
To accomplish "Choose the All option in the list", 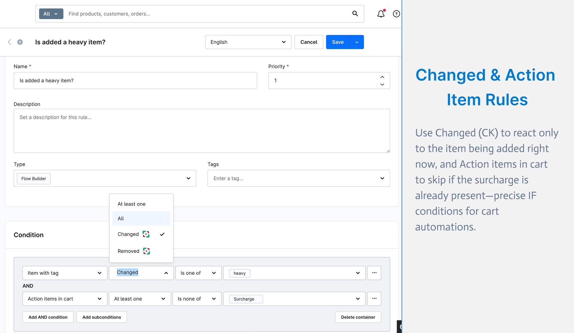I will click(x=141, y=219).
